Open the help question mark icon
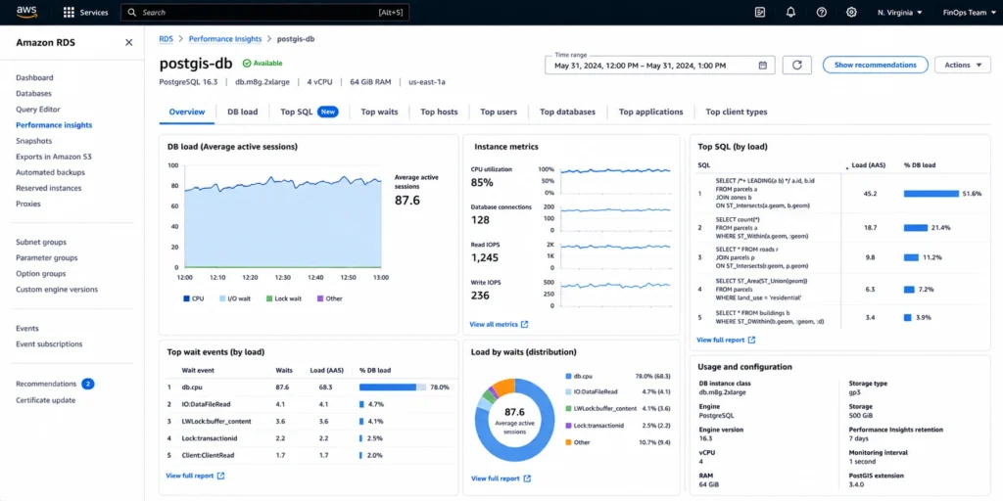This screenshot has width=1003, height=501. 822,12
